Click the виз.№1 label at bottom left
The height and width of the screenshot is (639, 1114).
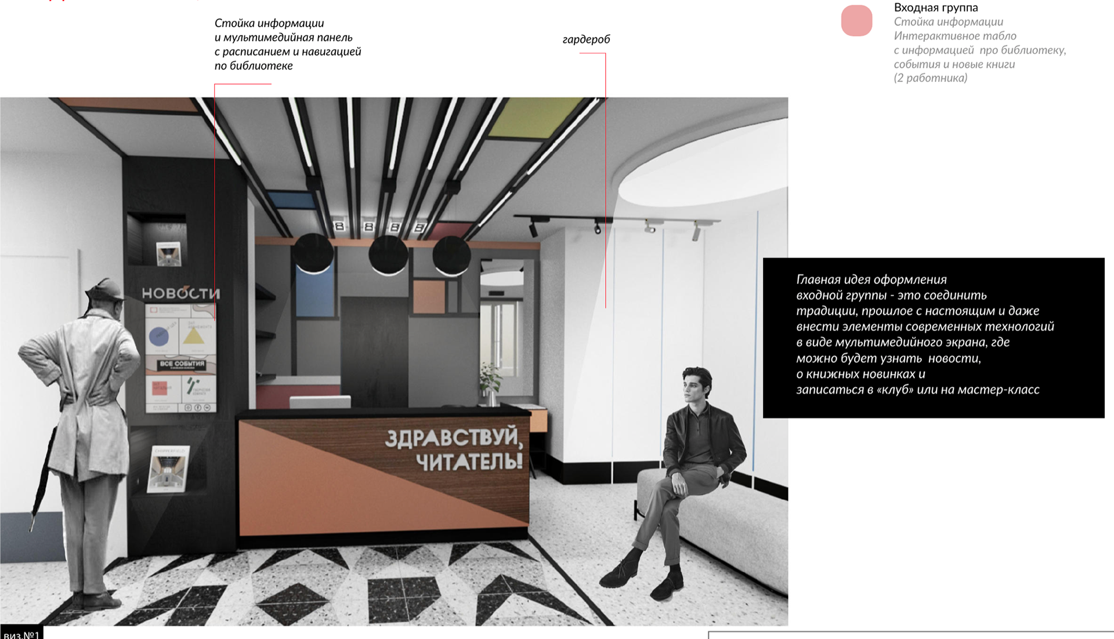pos(21,634)
